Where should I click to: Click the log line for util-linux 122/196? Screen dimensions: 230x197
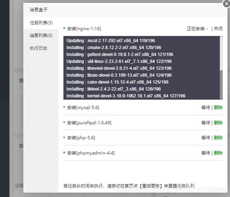click(x=119, y=61)
